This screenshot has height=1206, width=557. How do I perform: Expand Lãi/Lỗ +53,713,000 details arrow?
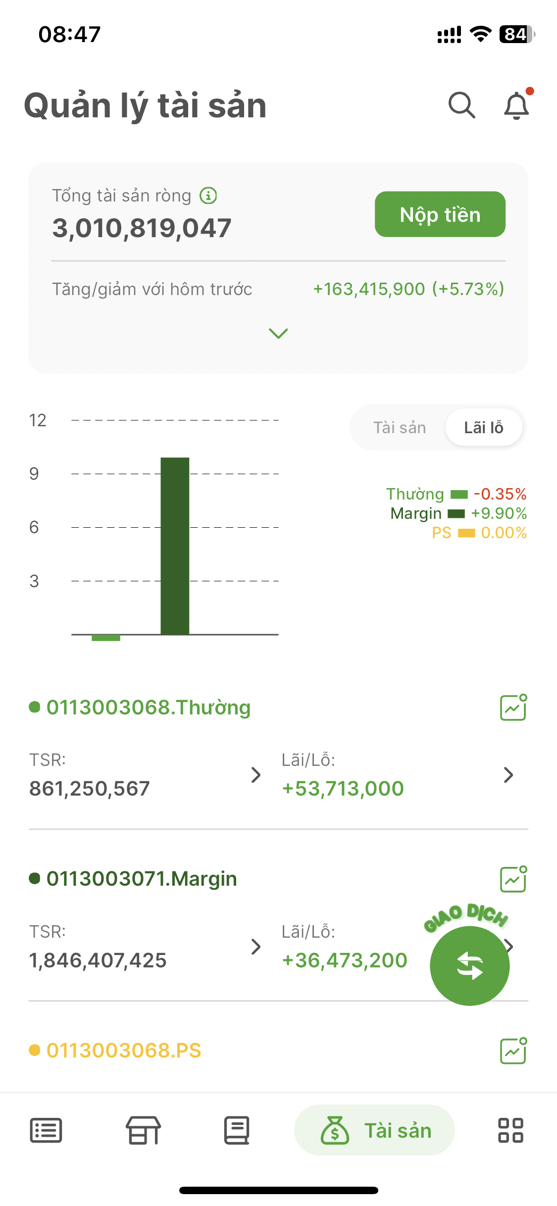point(508,775)
